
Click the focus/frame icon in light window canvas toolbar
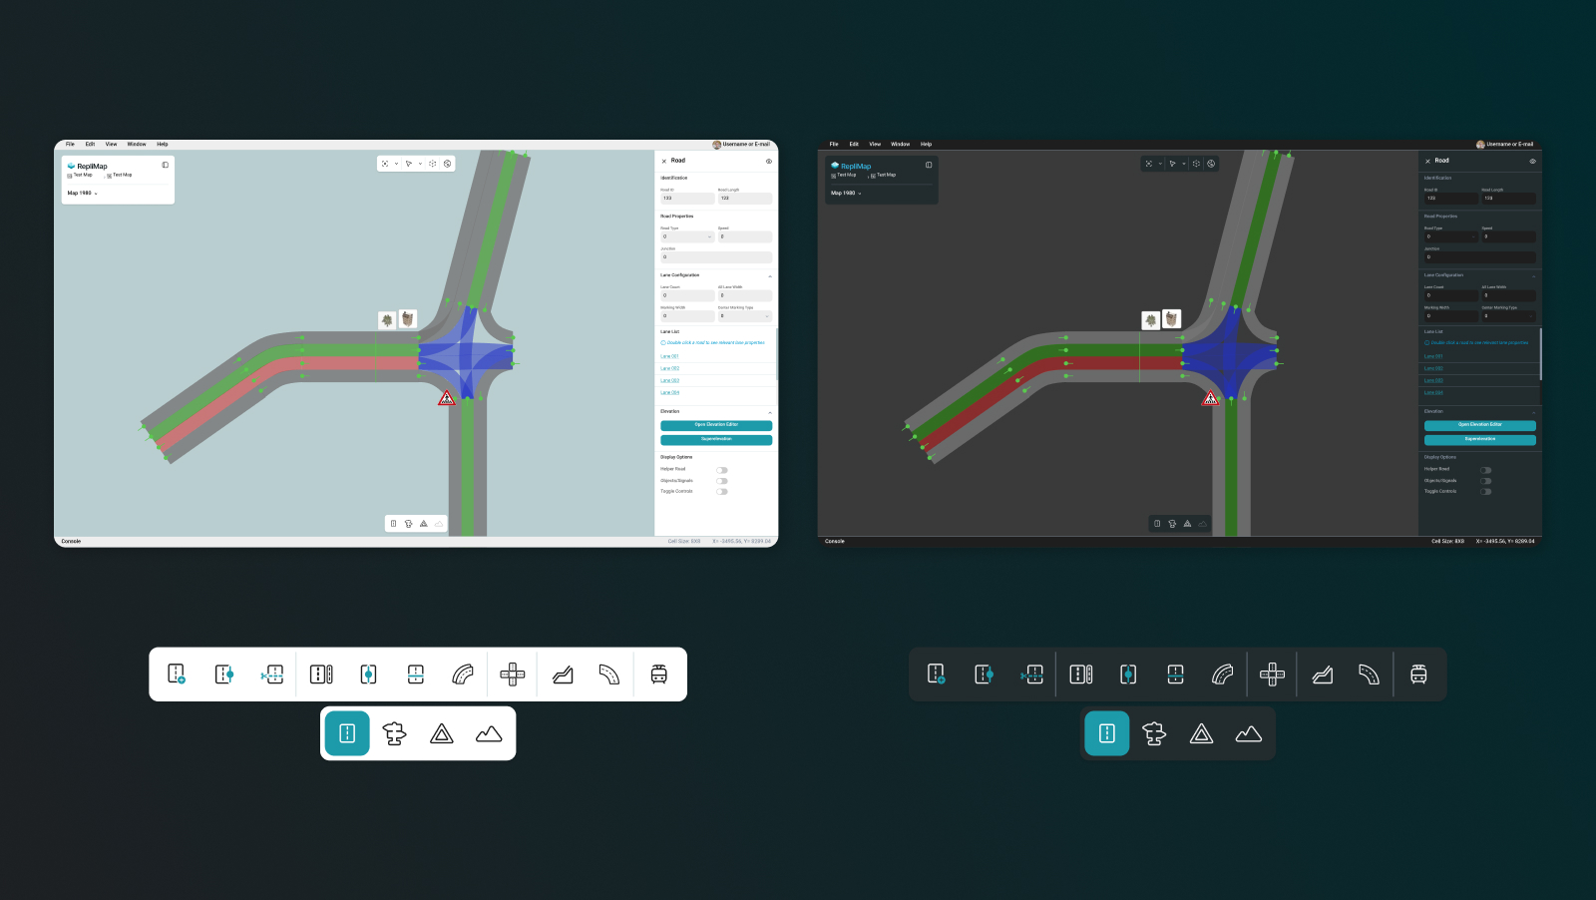tap(385, 164)
